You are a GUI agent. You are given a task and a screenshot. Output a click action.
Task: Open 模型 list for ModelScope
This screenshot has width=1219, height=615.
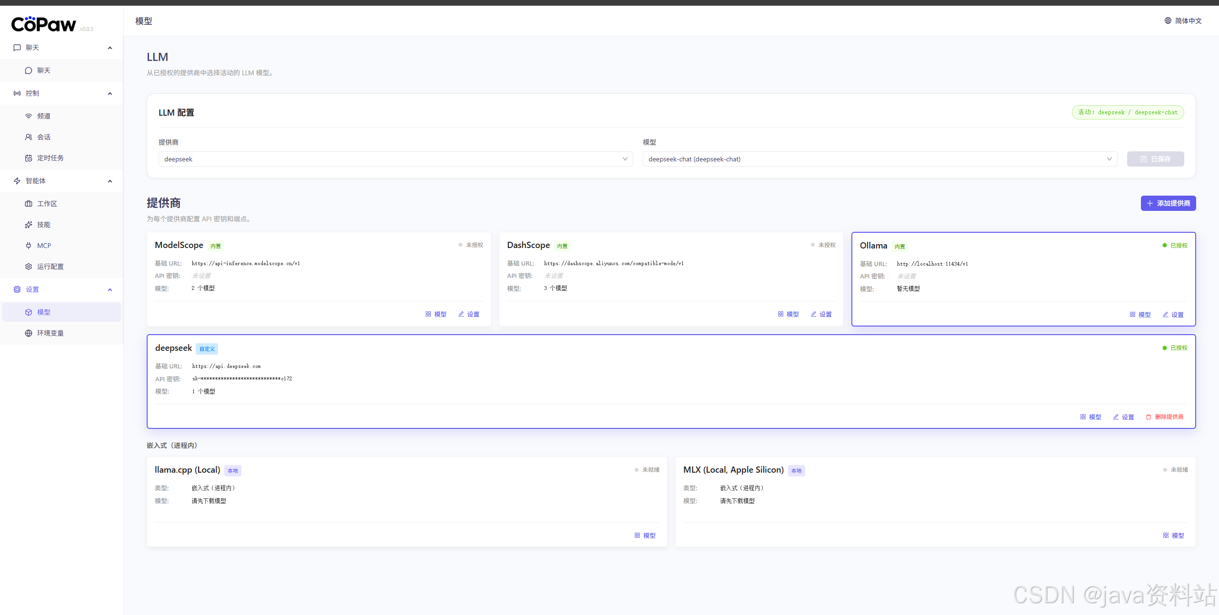click(436, 314)
